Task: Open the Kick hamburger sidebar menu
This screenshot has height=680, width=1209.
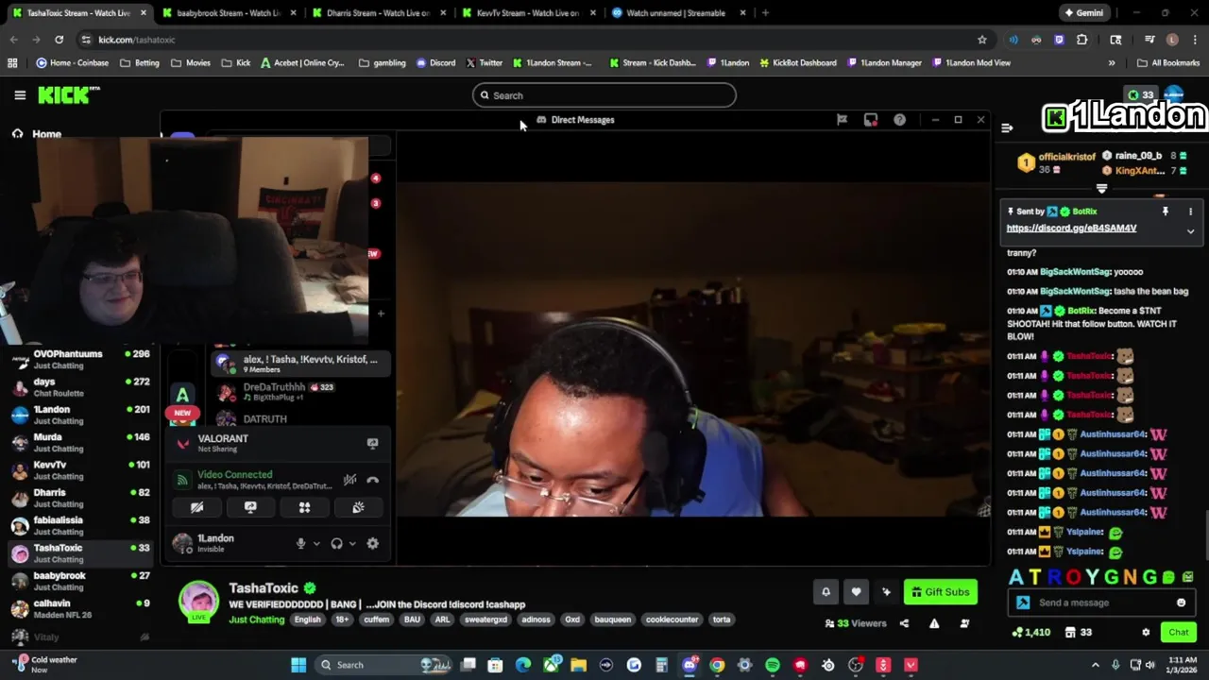Action: [x=20, y=95]
